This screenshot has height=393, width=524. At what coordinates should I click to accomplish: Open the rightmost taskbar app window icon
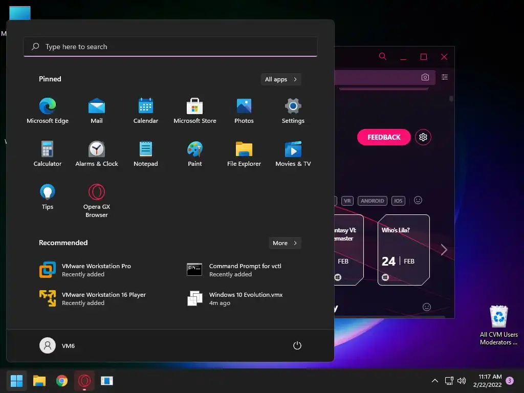click(x=107, y=381)
